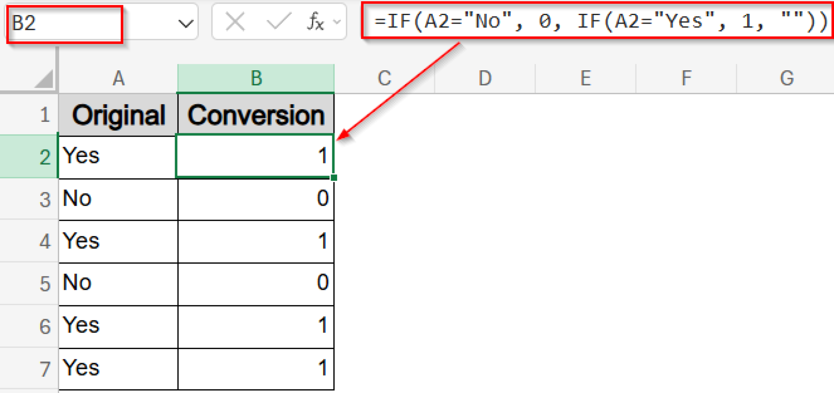Select cell B5 containing 0
Screen dimensions: 834x393
[256, 283]
